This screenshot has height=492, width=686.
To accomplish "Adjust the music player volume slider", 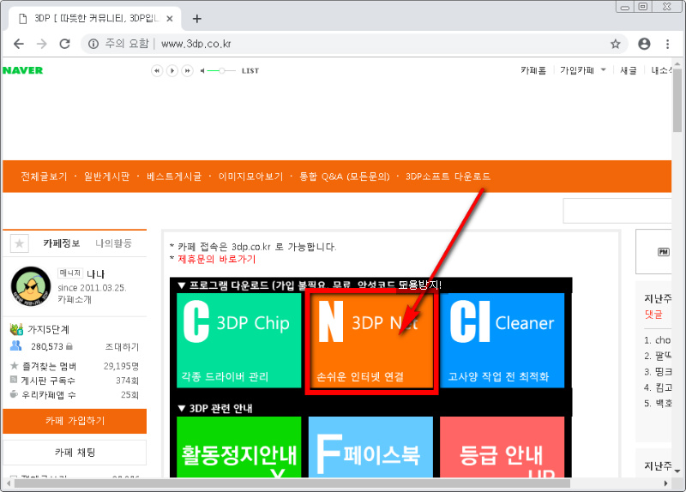I will [x=221, y=70].
